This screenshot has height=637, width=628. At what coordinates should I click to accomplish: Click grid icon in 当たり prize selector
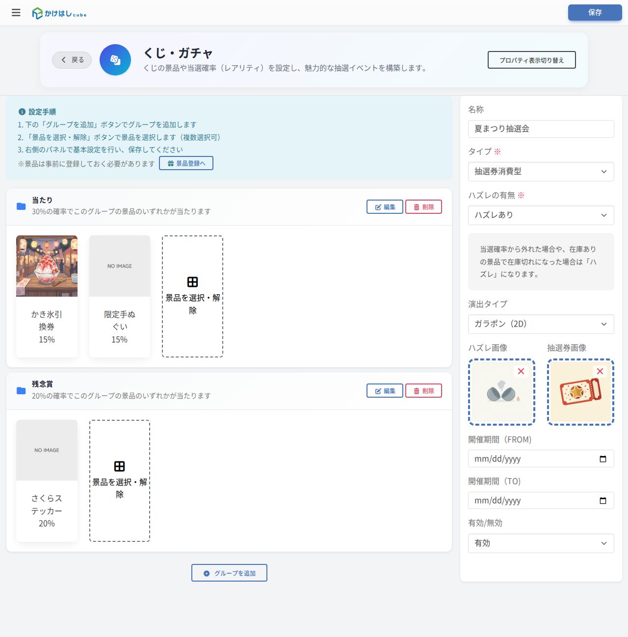coord(193,282)
